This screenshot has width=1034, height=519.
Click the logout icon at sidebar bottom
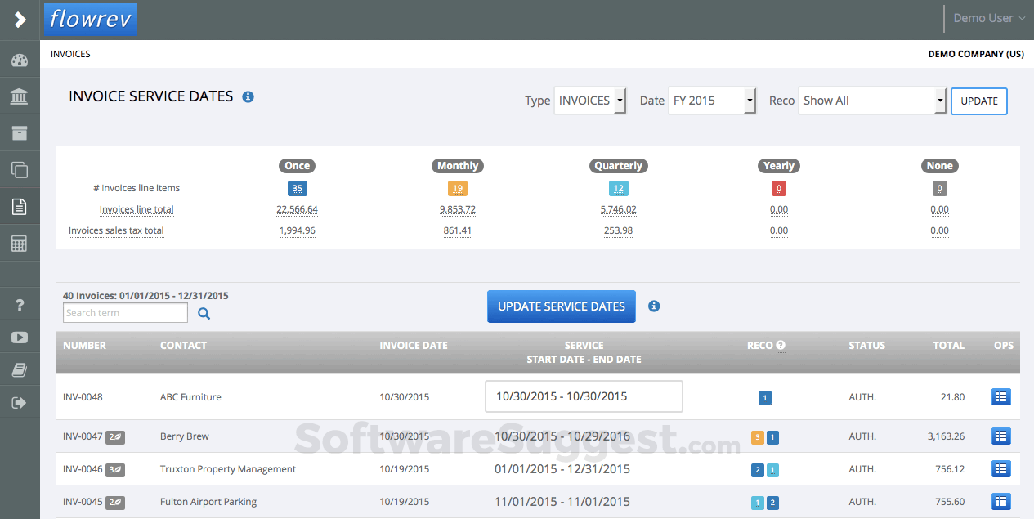pos(19,402)
